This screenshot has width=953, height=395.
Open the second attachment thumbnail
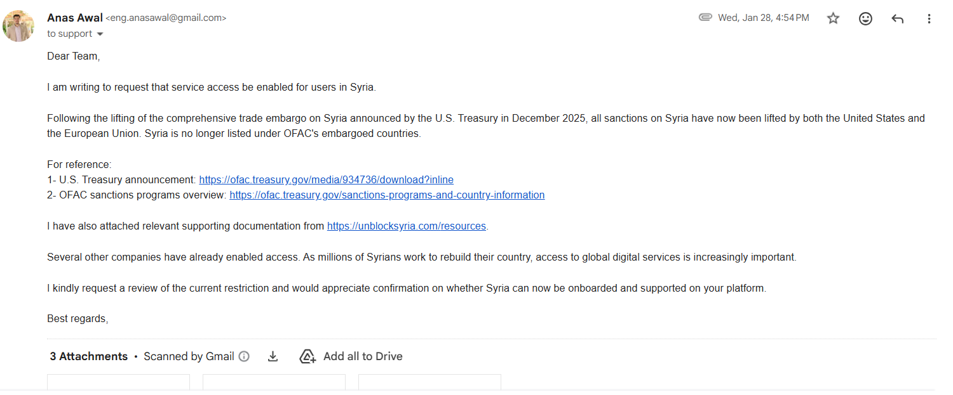tap(274, 382)
